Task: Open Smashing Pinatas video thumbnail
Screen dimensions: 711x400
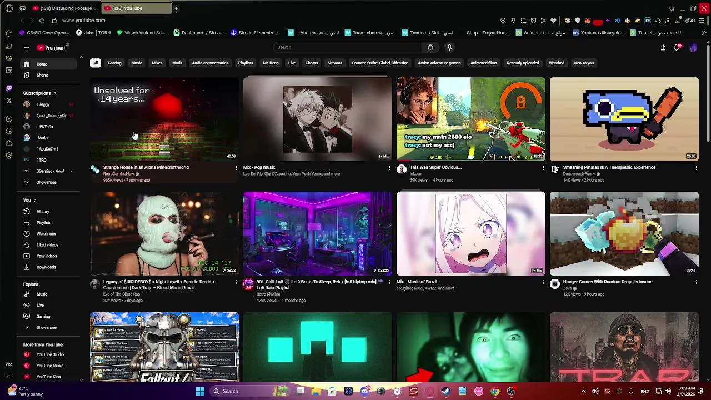Action: coord(624,119)
